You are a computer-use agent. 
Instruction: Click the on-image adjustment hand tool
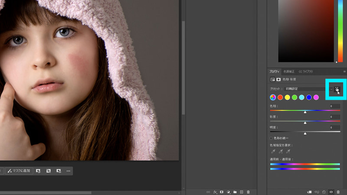(x=337, y=89)
